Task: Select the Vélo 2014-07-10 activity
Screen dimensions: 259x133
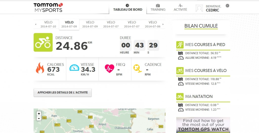Action: [x=48, y=24]
